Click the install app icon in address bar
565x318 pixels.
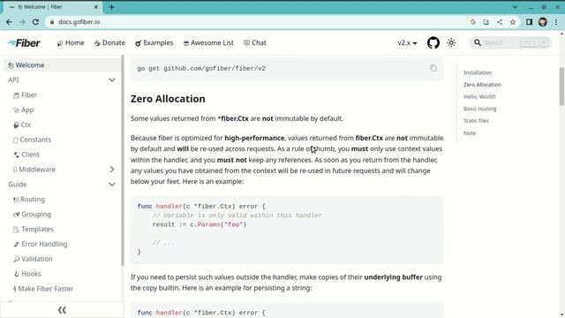(486, 22)
